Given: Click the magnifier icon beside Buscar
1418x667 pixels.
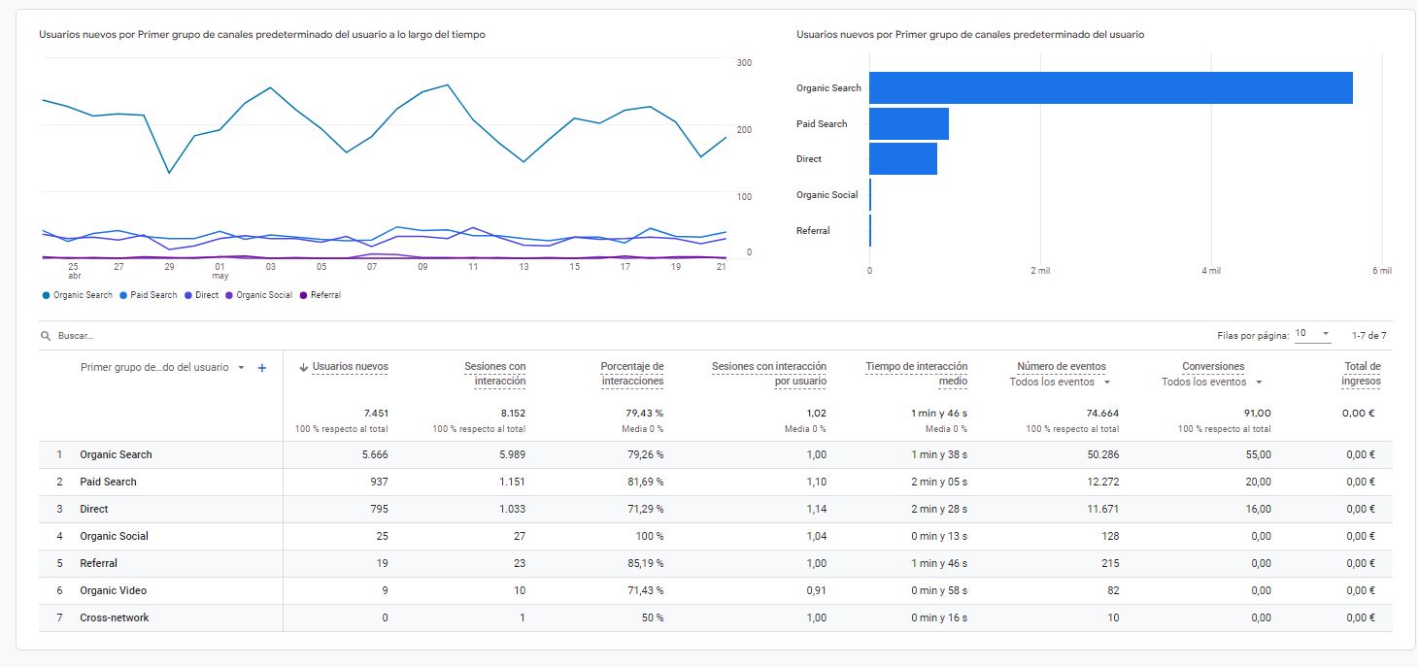Looking at the screenshot, I should click(46, 336).
